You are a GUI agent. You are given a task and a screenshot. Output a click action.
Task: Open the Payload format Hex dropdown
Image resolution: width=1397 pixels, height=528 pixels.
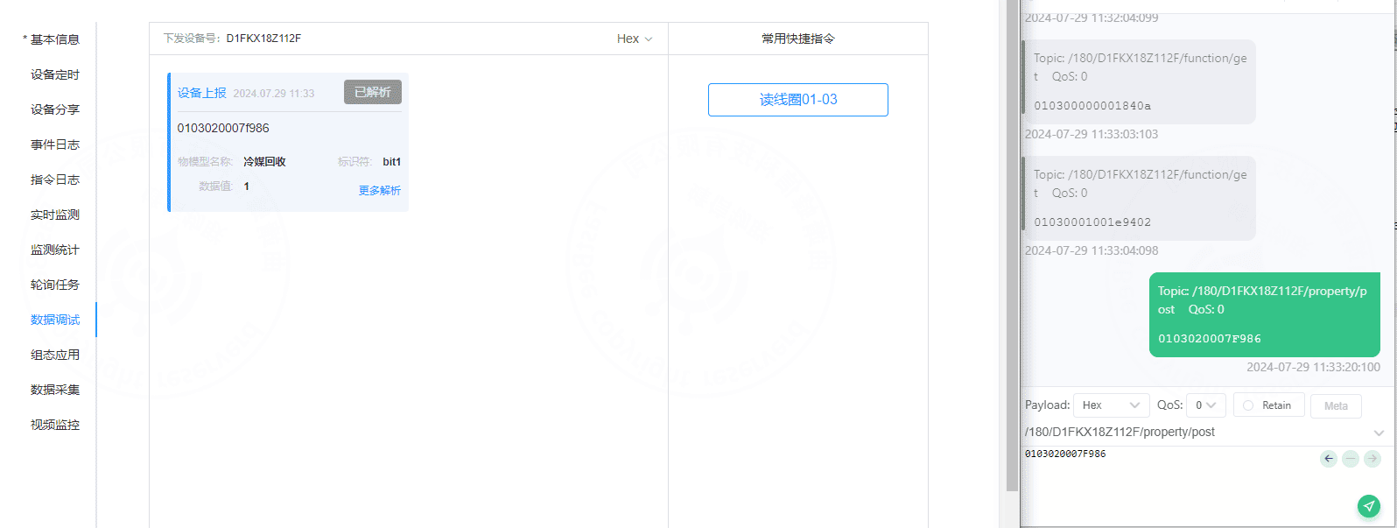[x=1112, y=405]
